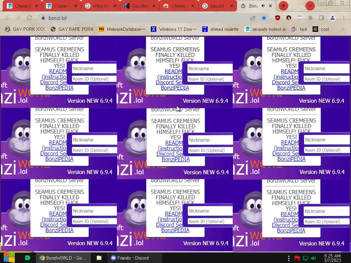Image resolution: width=351 pixels, height=263 pixels.
Task: Click the red flag tray icon
Action: tap(297, 258)
